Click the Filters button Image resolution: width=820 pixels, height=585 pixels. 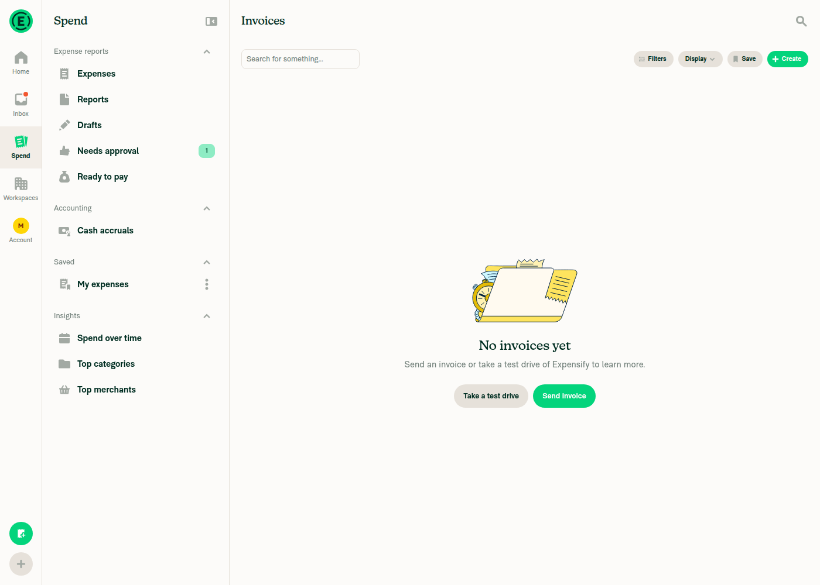point(654,59)
